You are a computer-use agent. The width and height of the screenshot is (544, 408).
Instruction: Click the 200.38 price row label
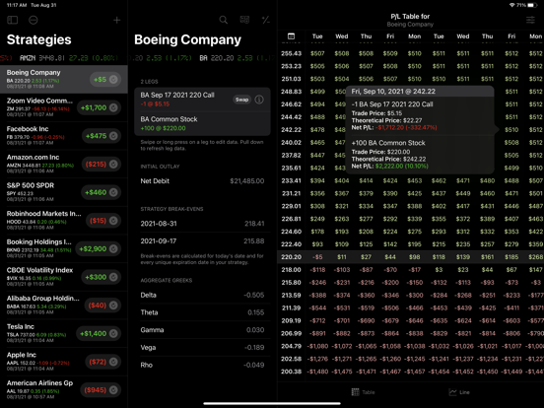point(291,372)
